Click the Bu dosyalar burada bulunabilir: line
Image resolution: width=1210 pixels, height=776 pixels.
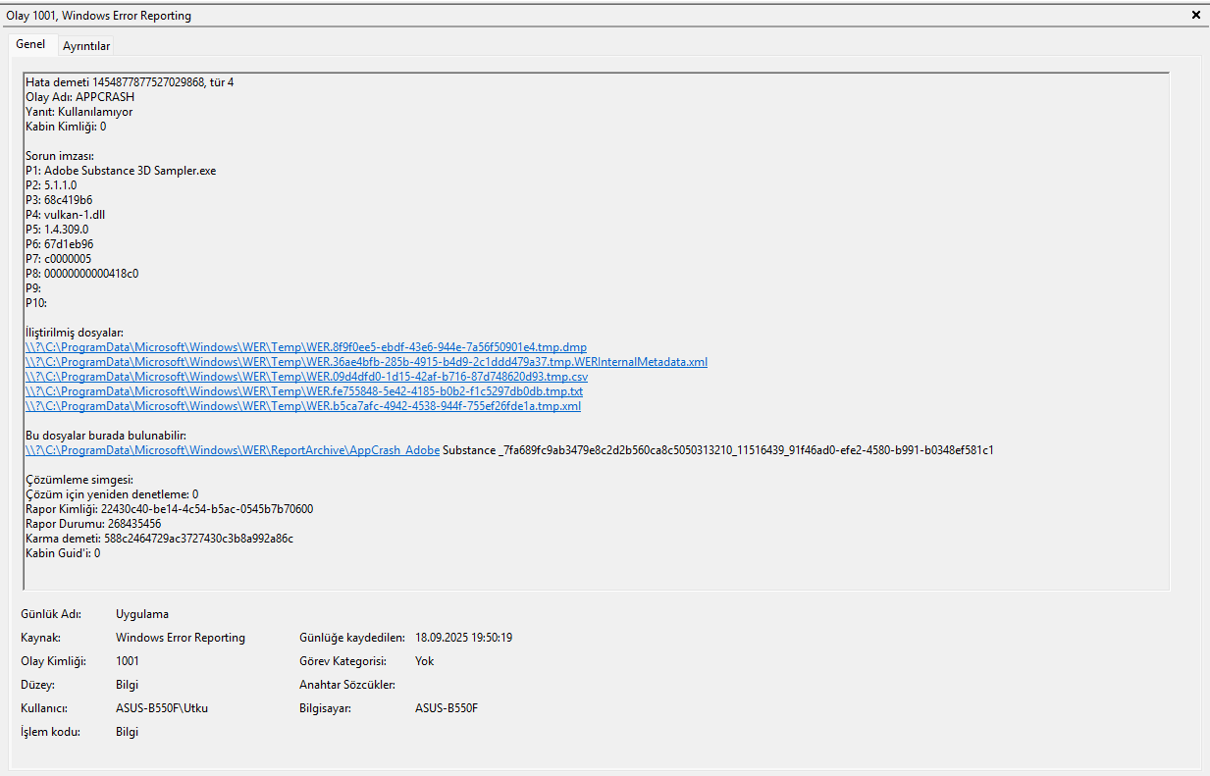pos(106,436)
